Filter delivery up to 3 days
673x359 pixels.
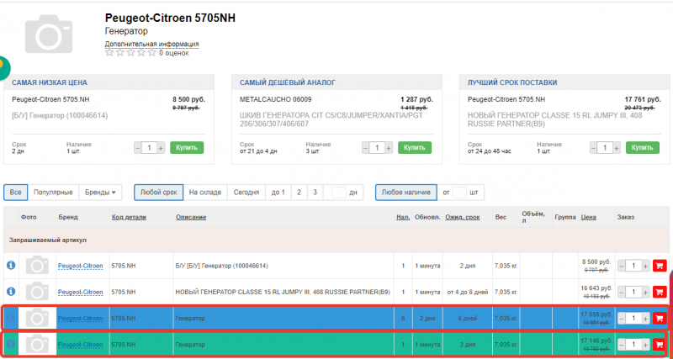click(x=315, y=193)
